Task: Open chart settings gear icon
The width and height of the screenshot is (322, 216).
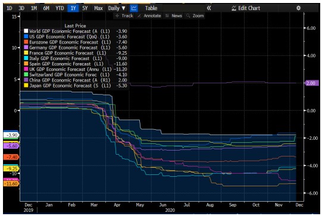Action: [299, 8]
